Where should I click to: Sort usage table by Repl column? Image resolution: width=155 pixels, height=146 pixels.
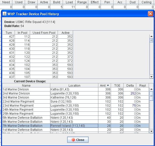point(142,85)
